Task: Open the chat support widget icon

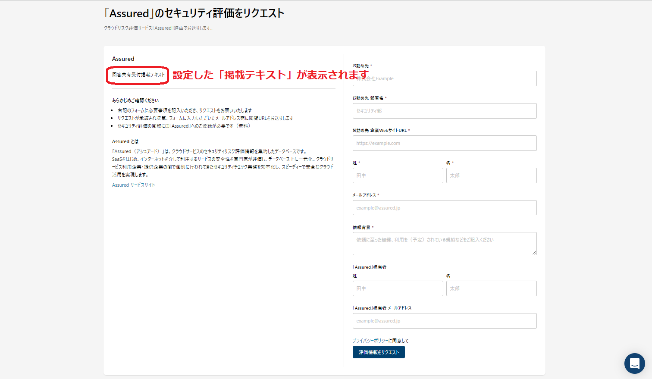Action: pyautogui.click(x=634, y=363)
